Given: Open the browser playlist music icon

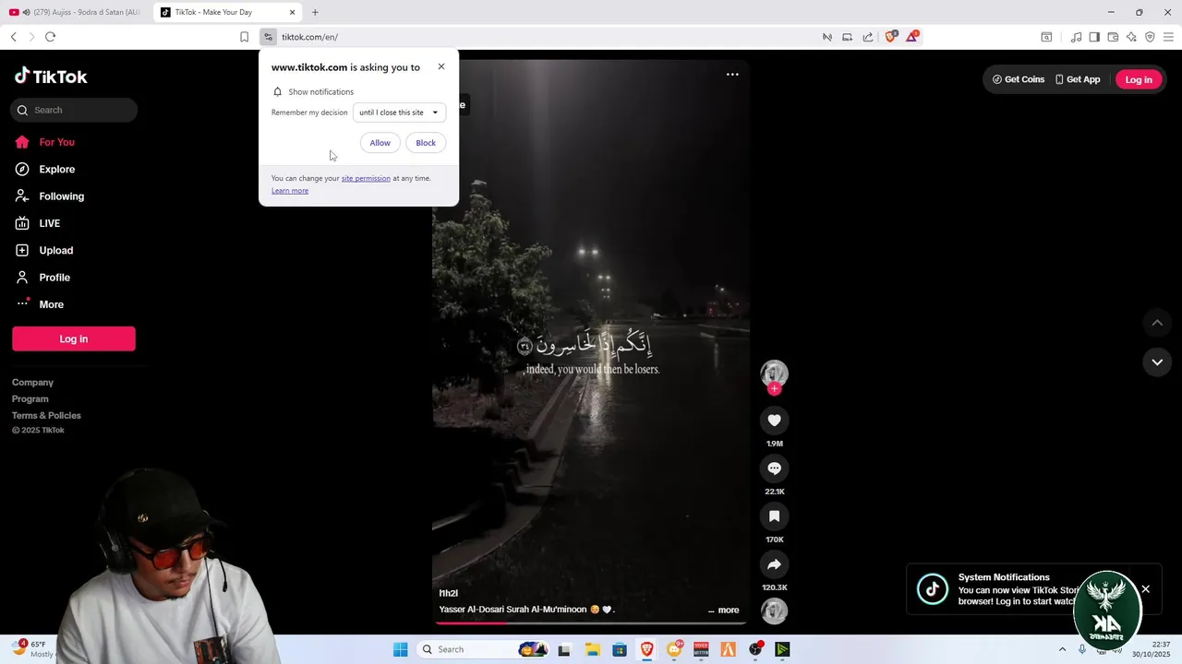Looking at the screenshot, I should (x=1076, y=37).
